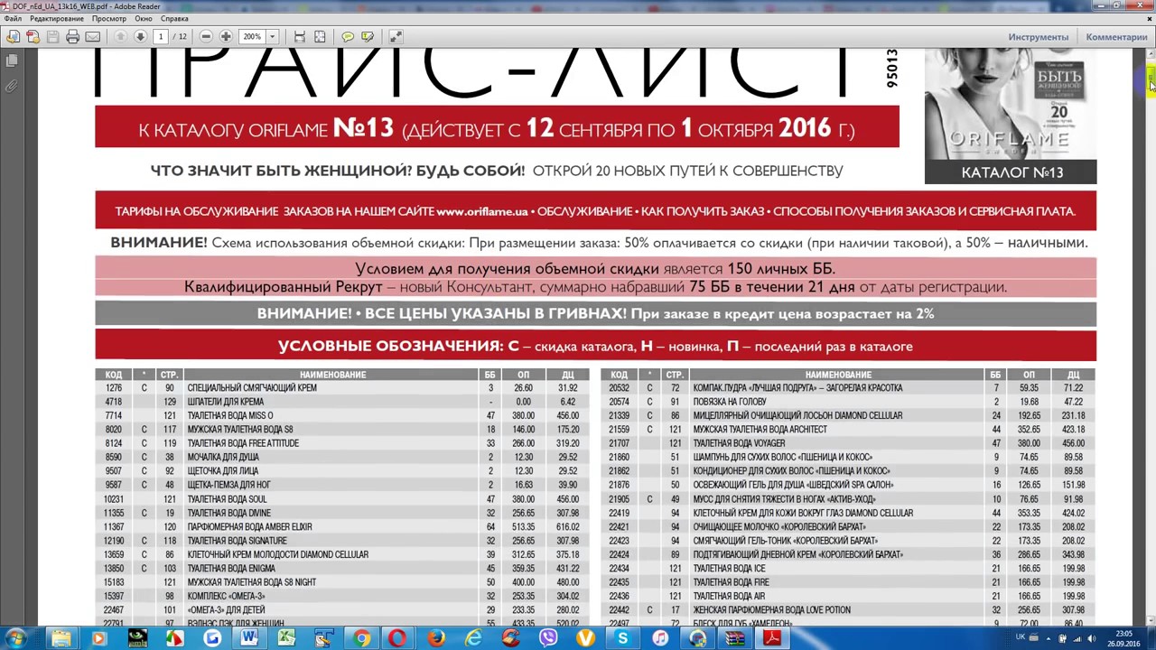The height and width of the screenshot is (650, 1156).
Task: Open Windows Explorer from the taskbar
Action: pos(61,638)
